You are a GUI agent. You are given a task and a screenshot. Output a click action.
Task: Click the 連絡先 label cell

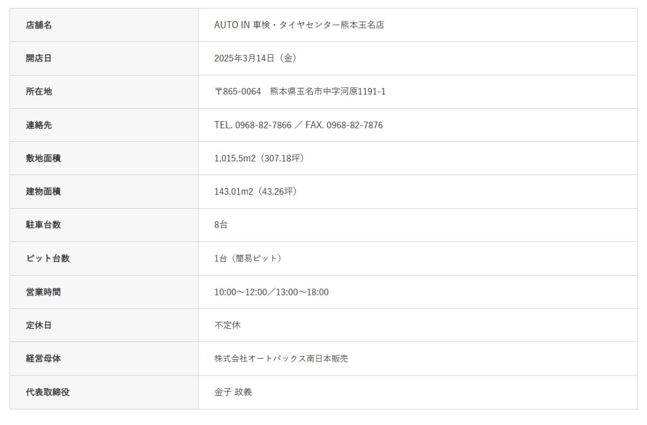pos(39,125)
